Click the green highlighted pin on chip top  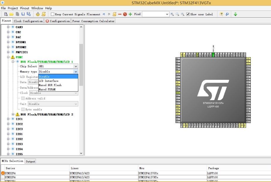click(x=213, y=55)
